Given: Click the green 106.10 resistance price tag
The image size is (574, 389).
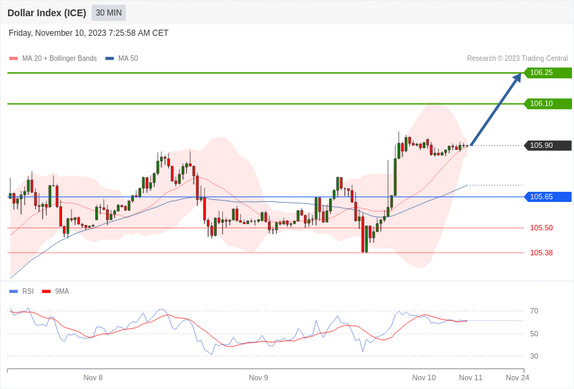Looking at the screenshot, I should pos(548,104).
